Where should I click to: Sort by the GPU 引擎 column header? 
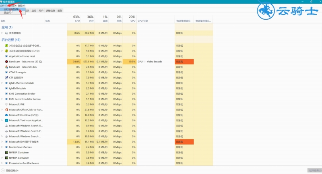[x=156, y=19]
